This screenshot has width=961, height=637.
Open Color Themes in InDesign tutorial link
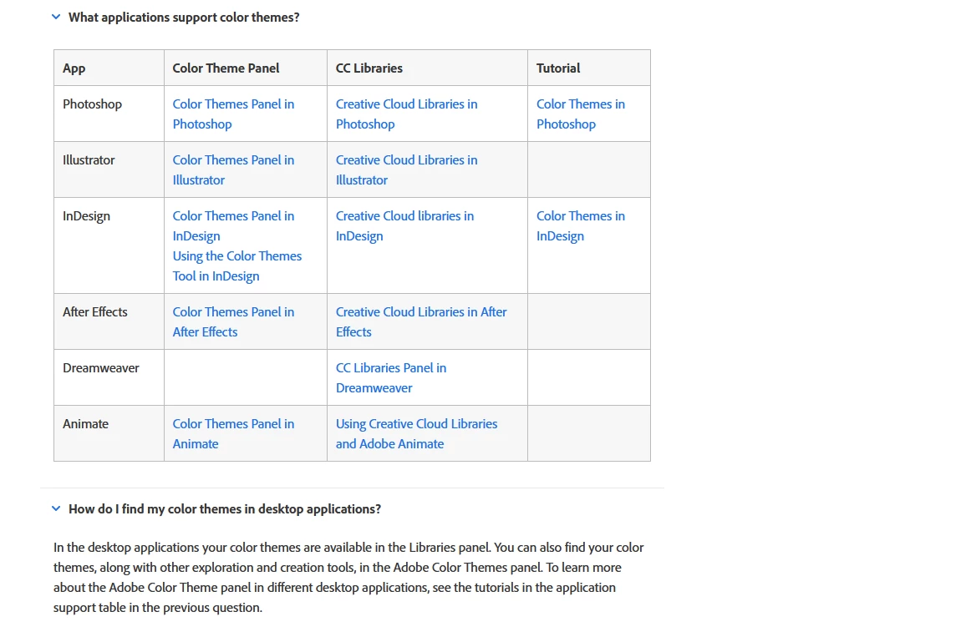click(x=581, y=225)
